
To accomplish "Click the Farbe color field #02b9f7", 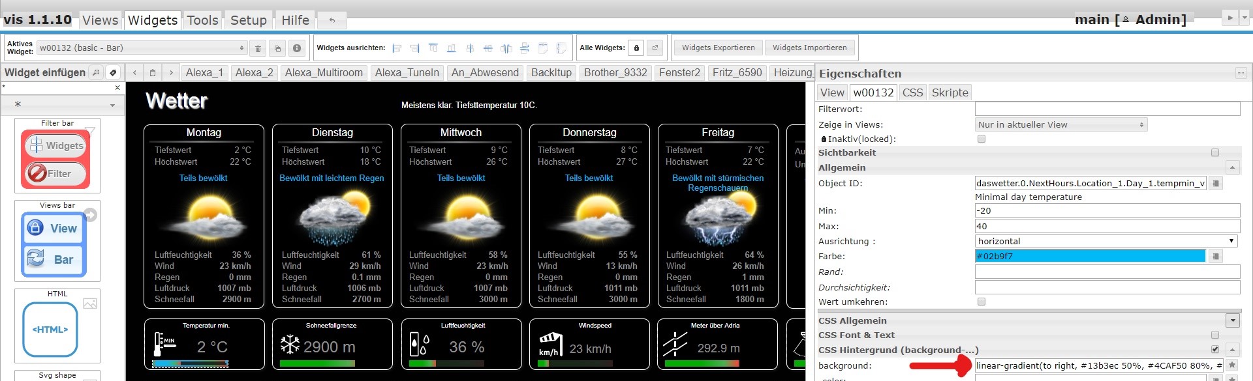I will [x=1090, y=256].
